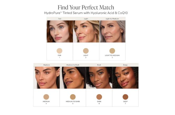Select the Light shade swatch
The image size is (175, 115).
pyautogui.click(x=86, y=51)
